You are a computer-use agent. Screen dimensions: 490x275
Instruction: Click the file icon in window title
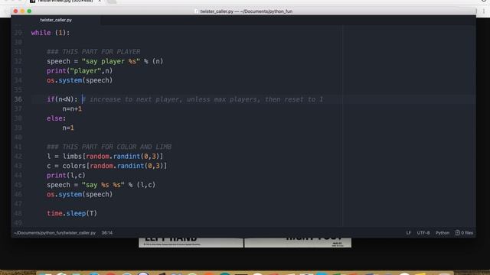[196, 11]
